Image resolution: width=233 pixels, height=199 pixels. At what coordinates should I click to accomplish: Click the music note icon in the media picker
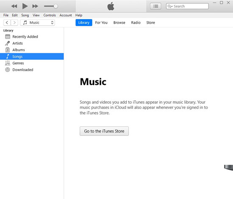click(x=25, y=22)
